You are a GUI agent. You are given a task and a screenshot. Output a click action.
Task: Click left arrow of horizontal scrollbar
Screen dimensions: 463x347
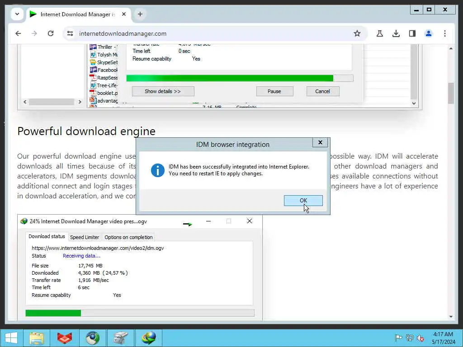[25, 102]
